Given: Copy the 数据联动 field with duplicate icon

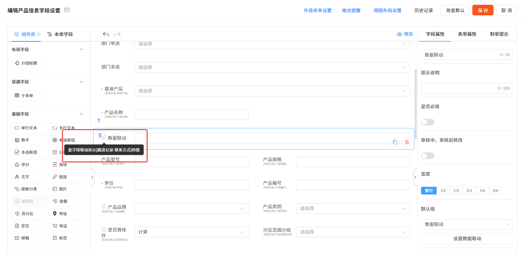Looking at the screenshot, I should (395, 142).
